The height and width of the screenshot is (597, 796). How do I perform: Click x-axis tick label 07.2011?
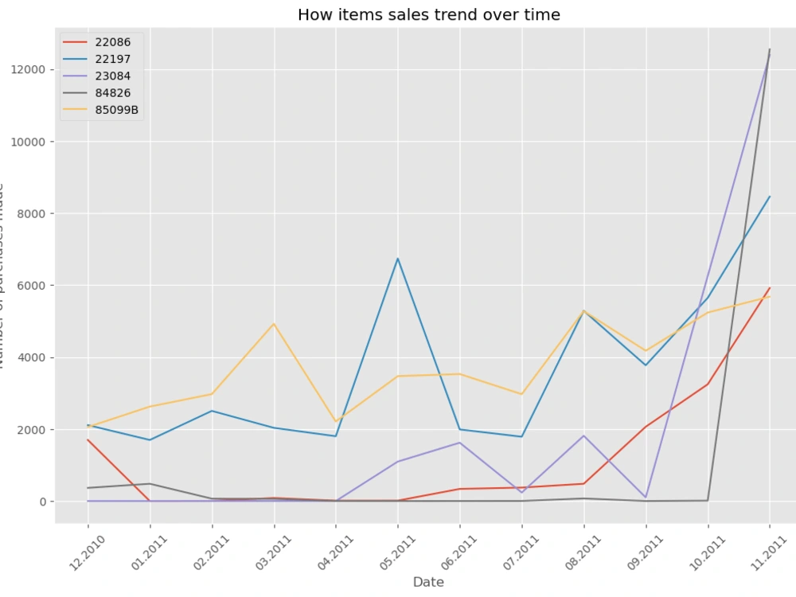[521, 553]
